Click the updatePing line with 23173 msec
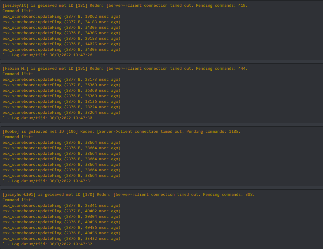 point(61,80)
